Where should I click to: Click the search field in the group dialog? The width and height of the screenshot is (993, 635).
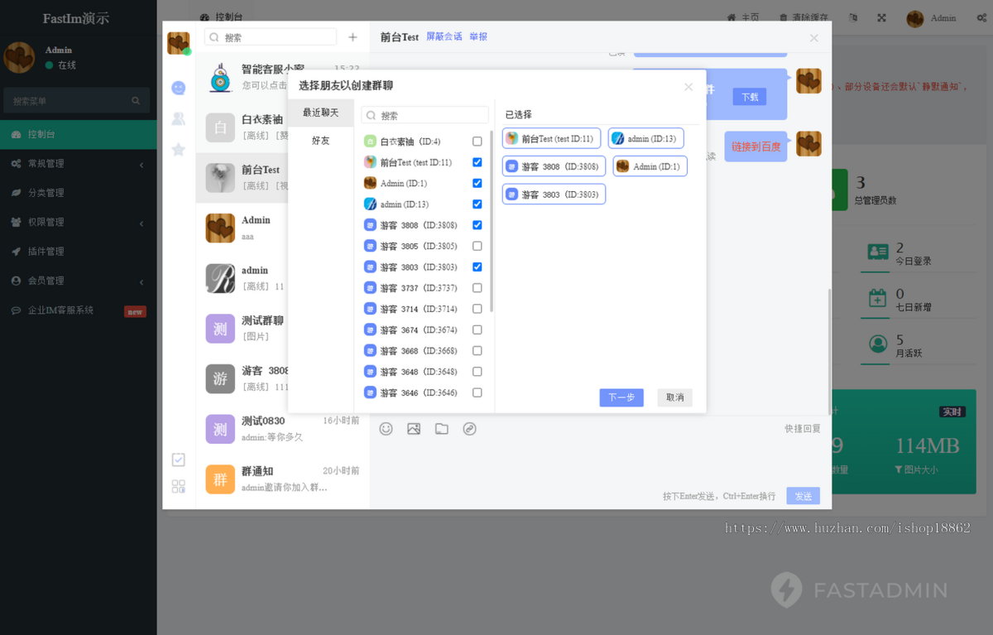pos(425,113)
